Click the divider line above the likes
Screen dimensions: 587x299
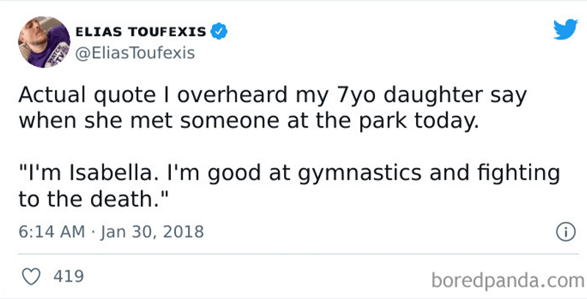tap(299, 254)
